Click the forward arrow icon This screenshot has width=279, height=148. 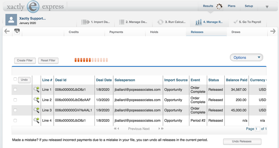273,31
